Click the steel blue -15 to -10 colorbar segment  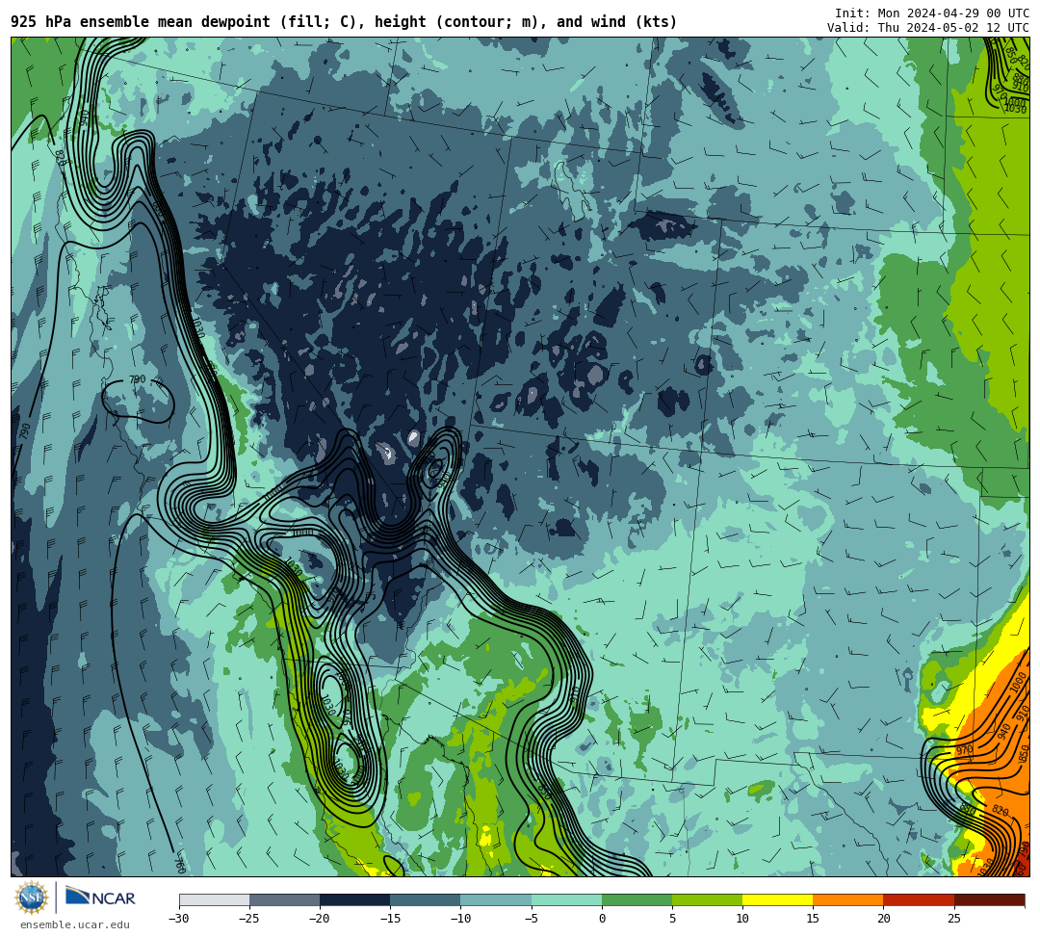(426, 899)
